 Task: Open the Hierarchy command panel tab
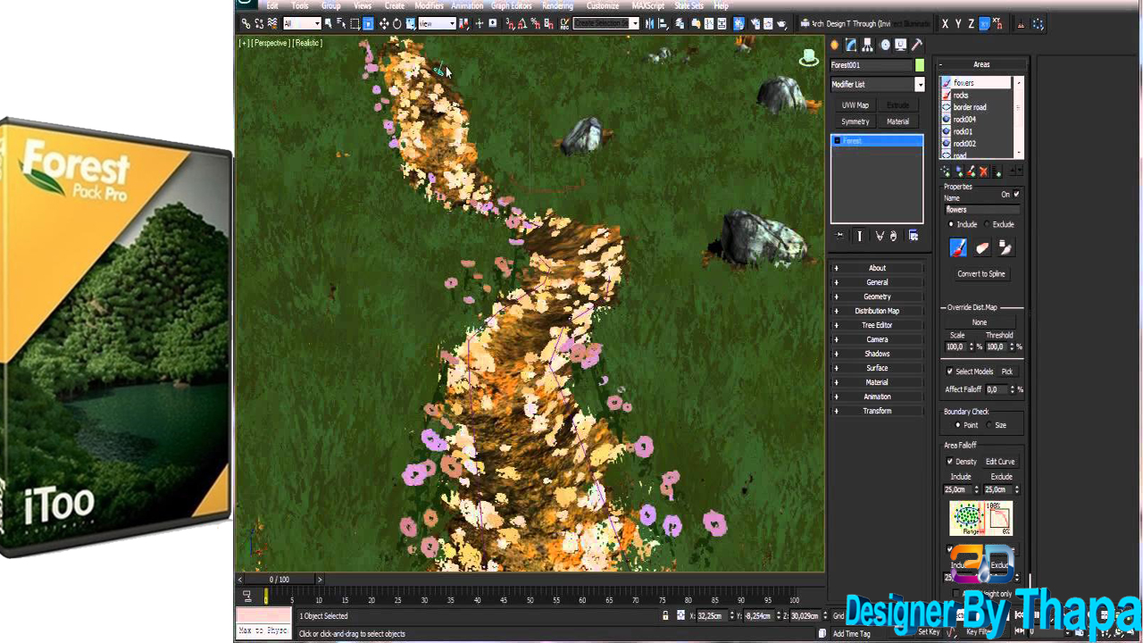click(x=868, y=45)
